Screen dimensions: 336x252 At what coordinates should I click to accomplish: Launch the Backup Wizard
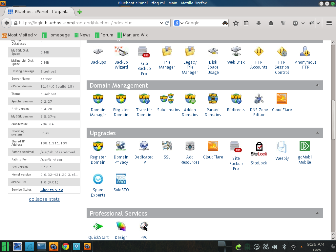(x=121, y=52)
